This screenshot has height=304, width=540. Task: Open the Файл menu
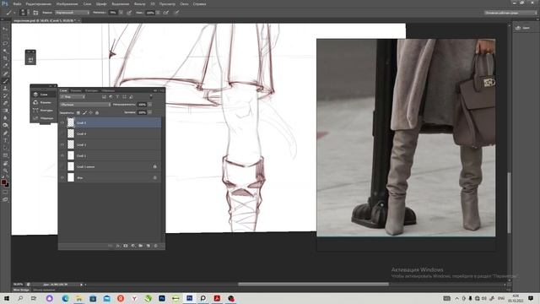pos(17,3)
